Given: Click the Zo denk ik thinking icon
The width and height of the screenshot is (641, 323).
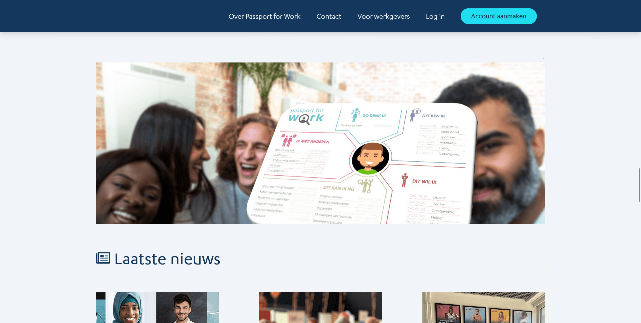Looking at the screenshot, I should click(x=355, y=115).
